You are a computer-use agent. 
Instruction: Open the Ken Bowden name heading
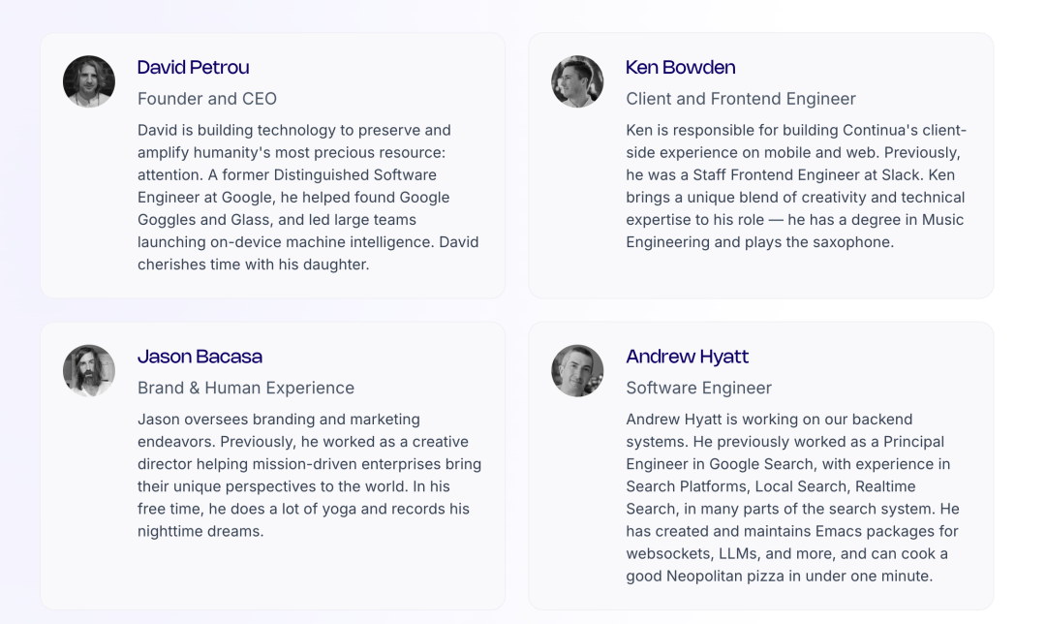point(681,67)
